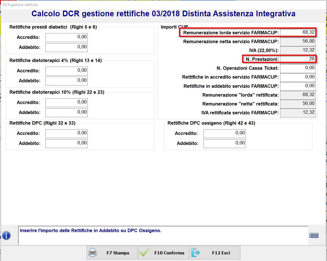This screenshot has height=261, width=327.
Task: Edit the Remunerazione lorda servizio FARMACUP field
Action: click(x=298, y=33)
